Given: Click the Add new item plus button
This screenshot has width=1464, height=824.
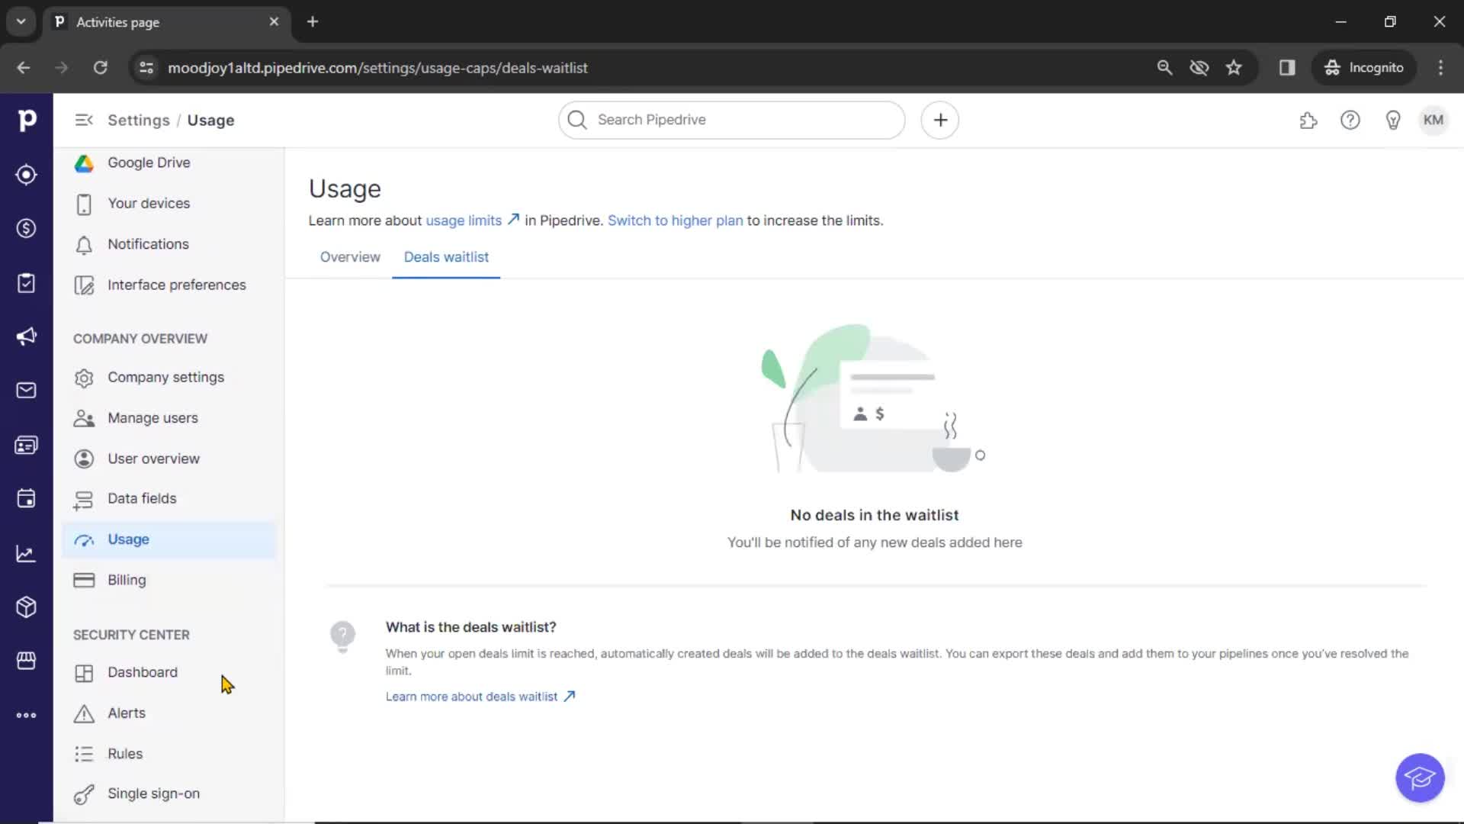Looking at the screenshot, I should click(x=940, y=120).
